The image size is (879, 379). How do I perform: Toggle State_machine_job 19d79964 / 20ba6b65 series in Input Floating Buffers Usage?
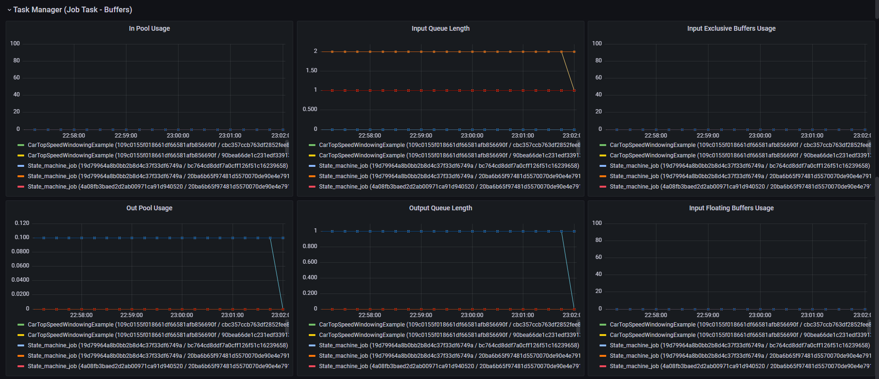click(740, 356)
